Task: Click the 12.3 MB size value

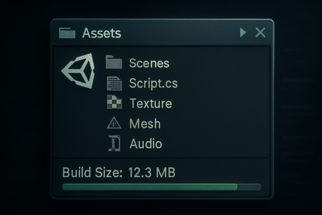Action: click(x=152, y=173)
